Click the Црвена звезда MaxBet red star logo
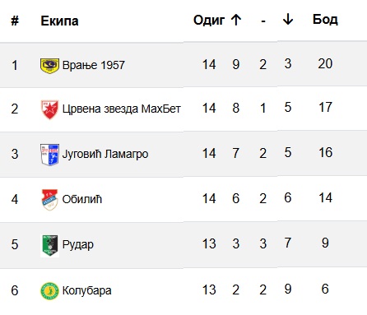This screenshot has width=367, height=315. click(49, 109)
